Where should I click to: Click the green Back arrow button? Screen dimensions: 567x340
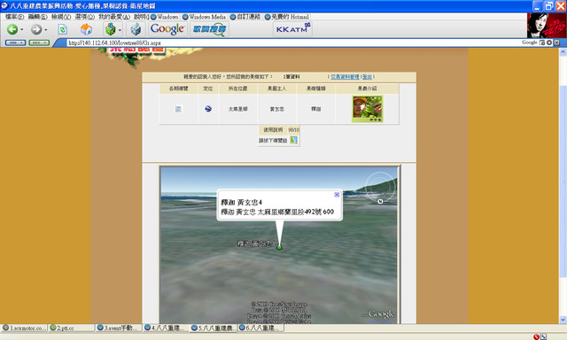pos(12,29)
